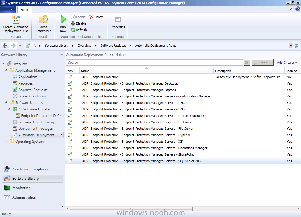Click the Back navigation arrow
The height and width of the screenshot is (217, 301).
click(5, 46)
